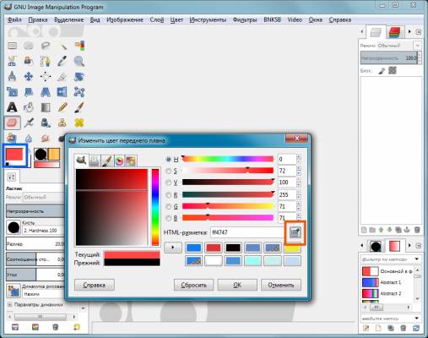Select the Blend gradient tool

point(46,107)
